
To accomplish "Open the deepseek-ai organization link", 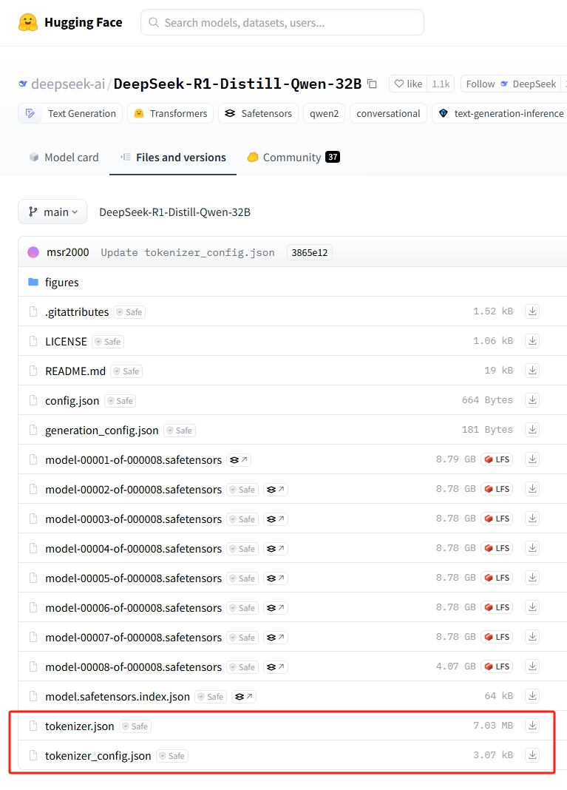I will (x=68, y=84).
